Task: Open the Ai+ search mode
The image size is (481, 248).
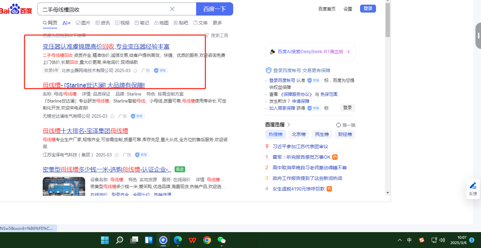Action: [x=67, y=23]
